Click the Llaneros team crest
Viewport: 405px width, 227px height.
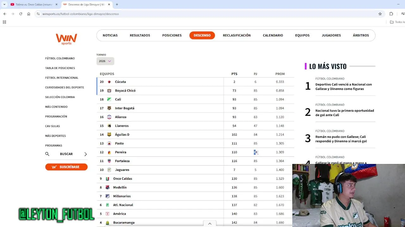[x=109, y=126]
